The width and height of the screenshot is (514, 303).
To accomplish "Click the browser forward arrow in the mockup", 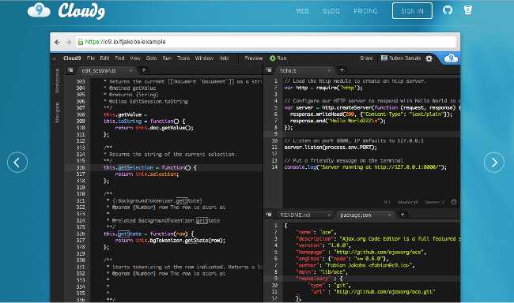I will pyautogui.click(x=68, y=42).
